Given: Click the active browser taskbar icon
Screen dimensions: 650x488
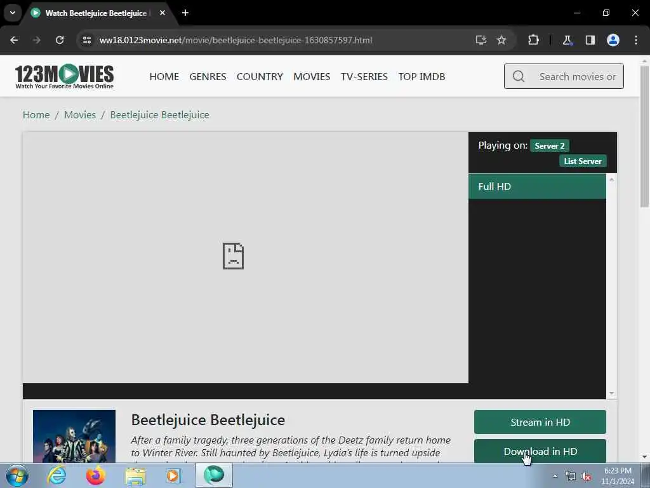Looking at the screenshot, I should [214, 475].
